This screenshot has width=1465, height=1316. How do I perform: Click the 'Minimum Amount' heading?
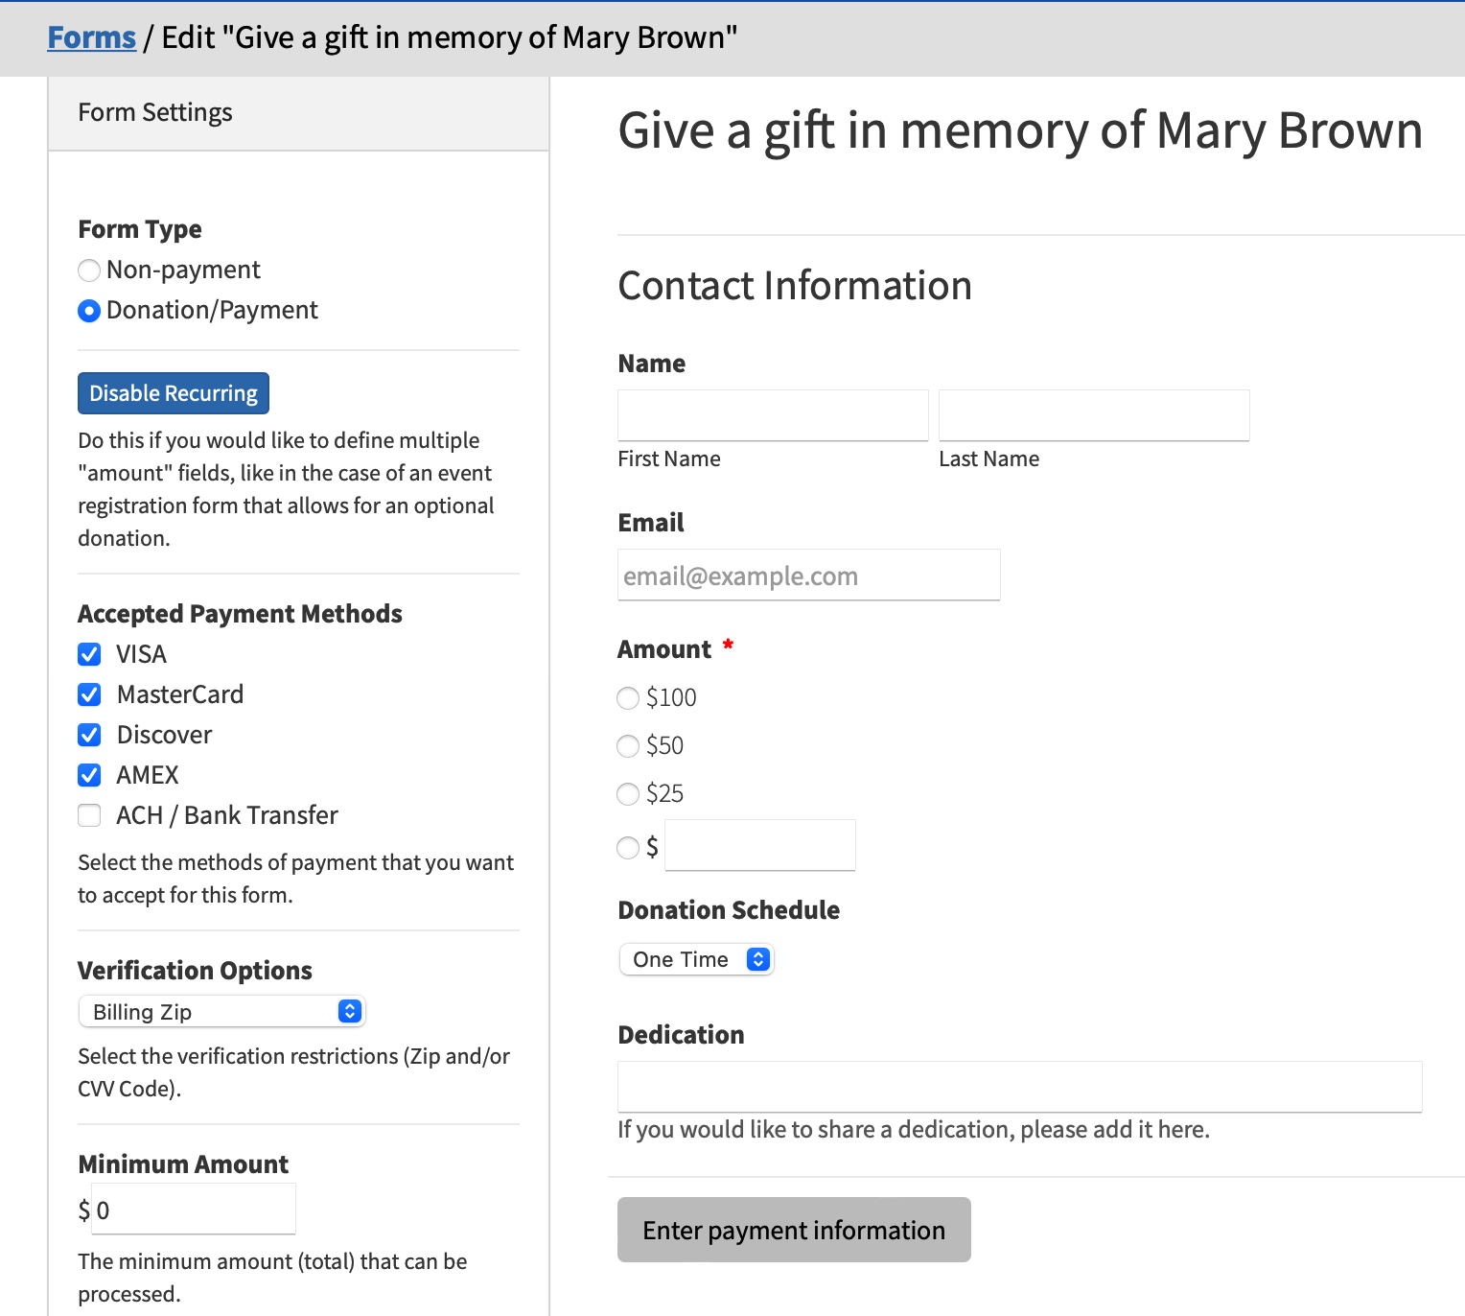183,1164
